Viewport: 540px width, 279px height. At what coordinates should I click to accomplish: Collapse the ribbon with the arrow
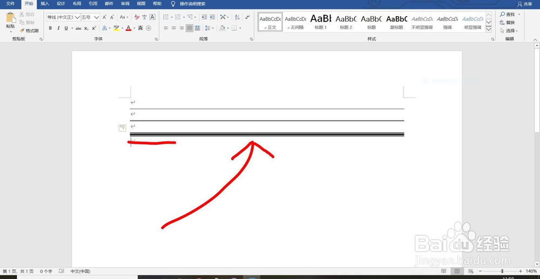coord(535,40)
